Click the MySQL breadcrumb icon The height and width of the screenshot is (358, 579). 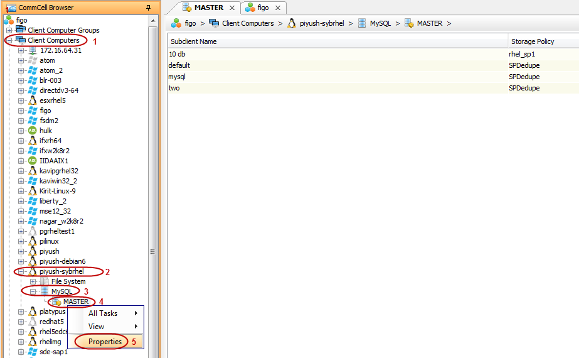click(362, 23)
